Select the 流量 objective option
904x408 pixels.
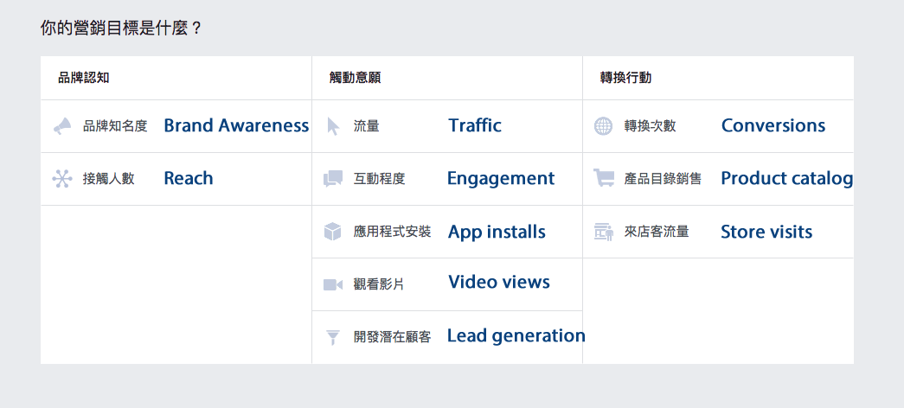point(367,126)
